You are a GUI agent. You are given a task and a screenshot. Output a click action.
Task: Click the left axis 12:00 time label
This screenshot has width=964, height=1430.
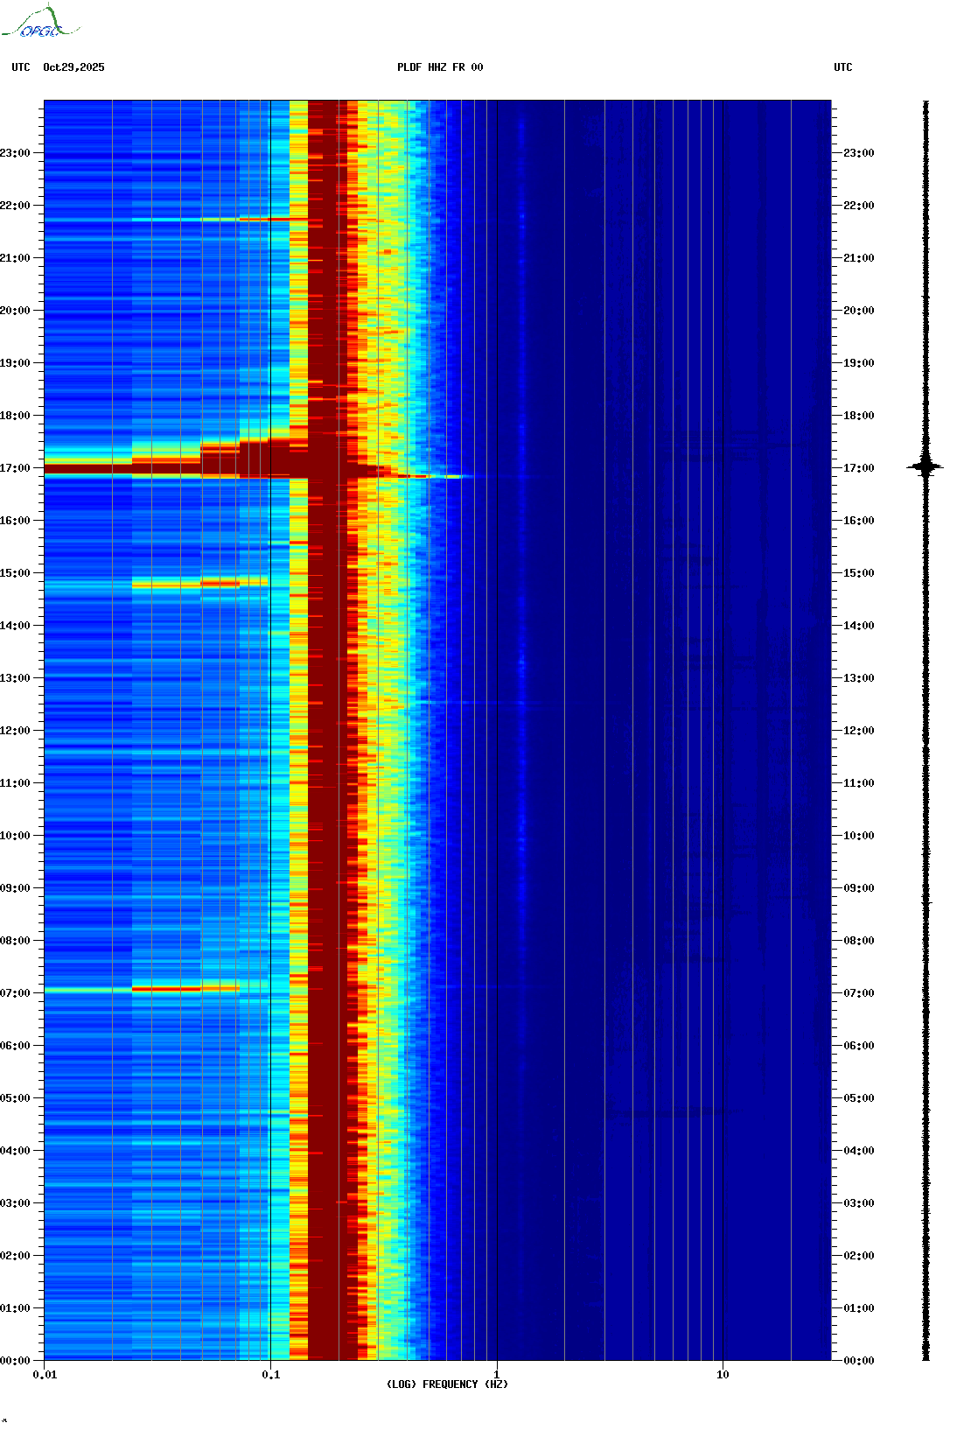click(x=15, y=731)
